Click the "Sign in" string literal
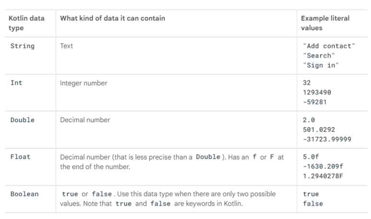This screenshot has width=371, height=219. point(321,65)
